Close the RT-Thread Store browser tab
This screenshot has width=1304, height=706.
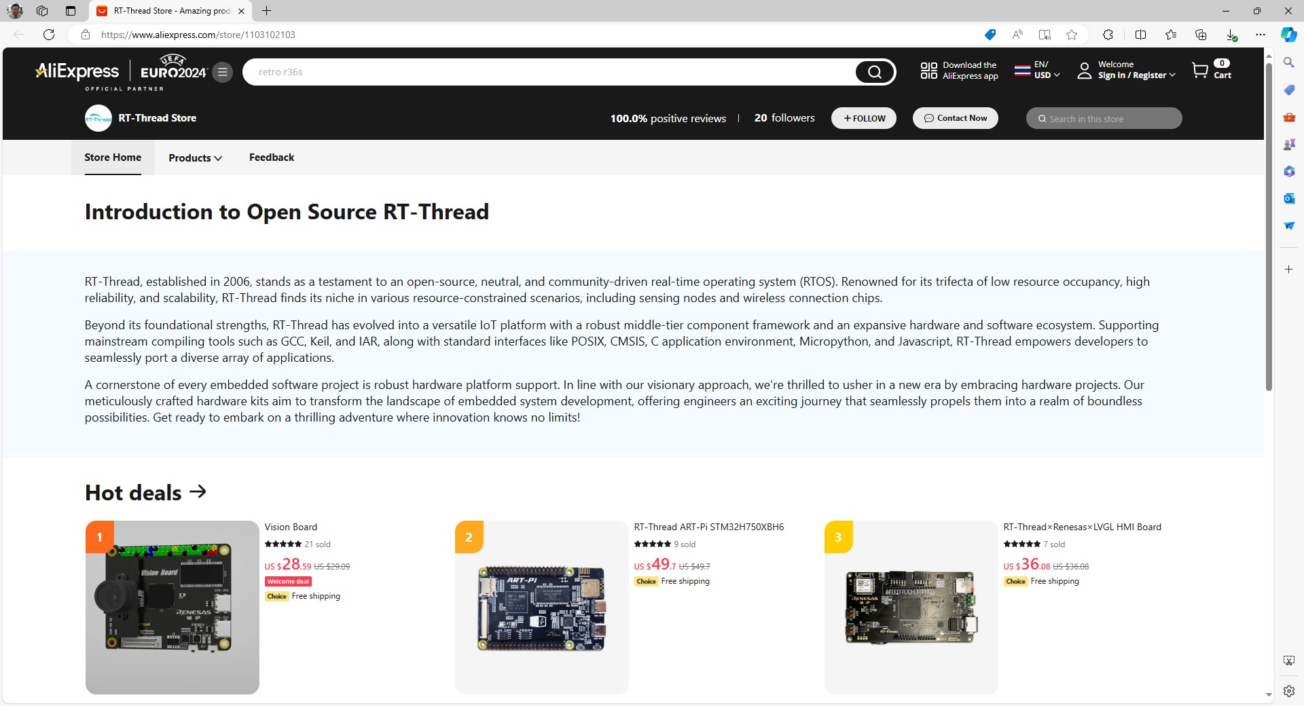[x=241, y=11]
